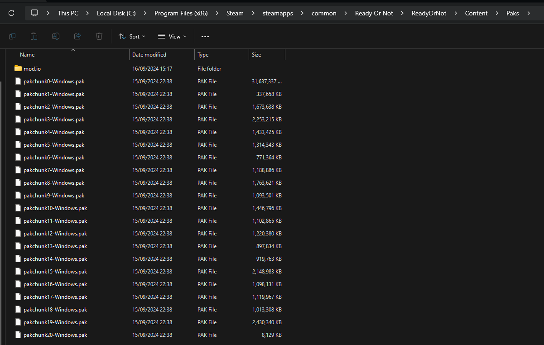Go to Ready Or Not breadcrumb
544x345 pixels.
pyautogui.click(x=374, y=13)
